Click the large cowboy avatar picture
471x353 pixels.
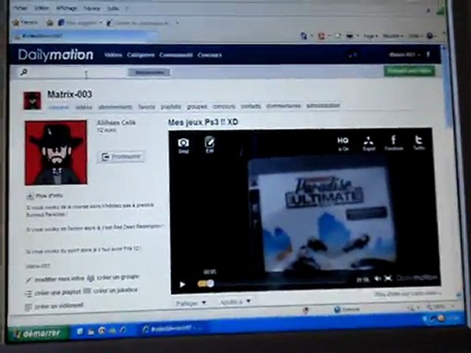(56, 152)
